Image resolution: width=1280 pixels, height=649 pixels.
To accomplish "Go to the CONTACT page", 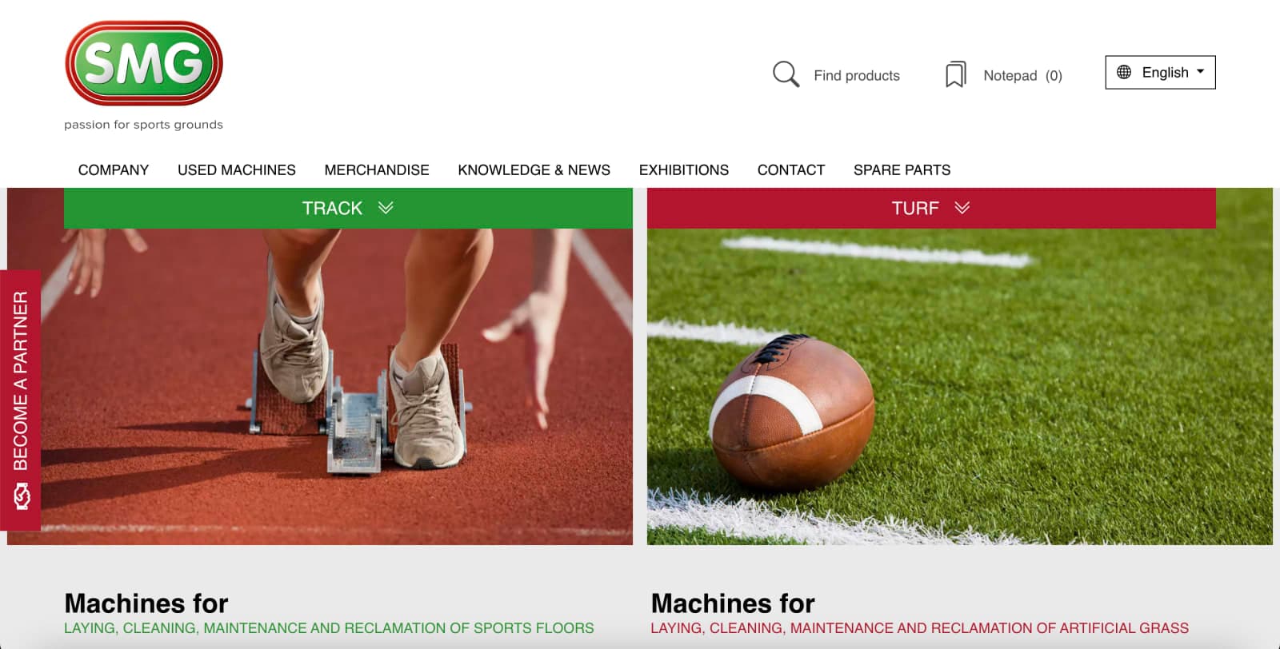I will click(x=791, y=169).
